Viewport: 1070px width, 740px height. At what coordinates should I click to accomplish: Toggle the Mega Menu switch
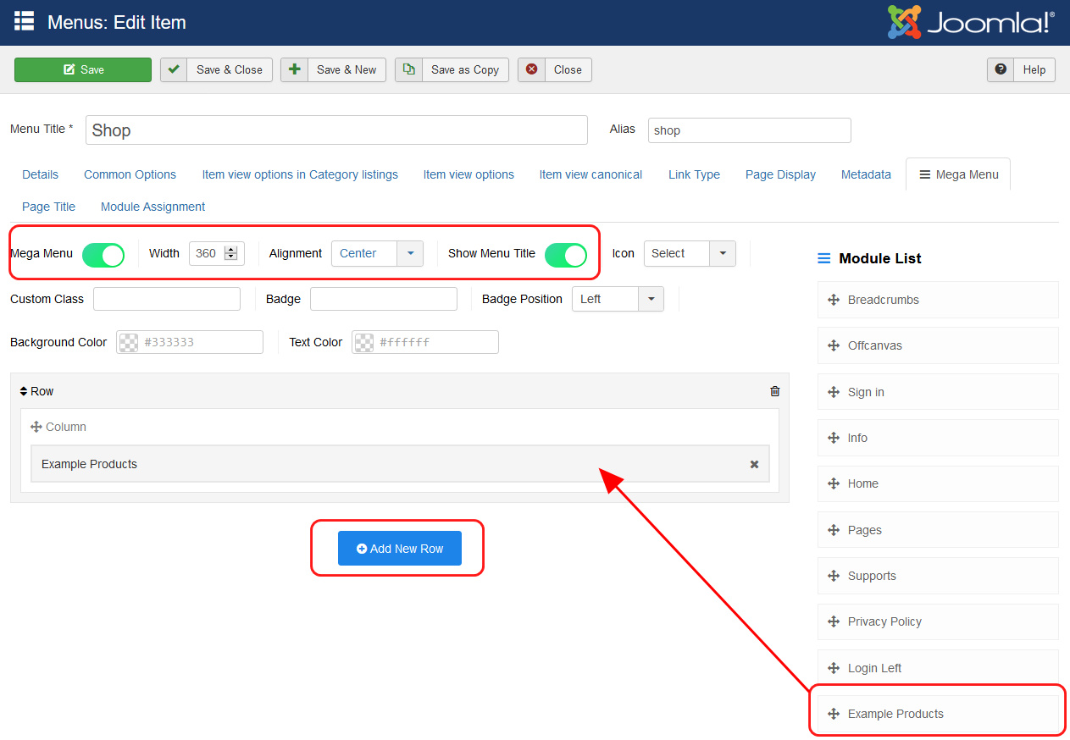(103, 254)
